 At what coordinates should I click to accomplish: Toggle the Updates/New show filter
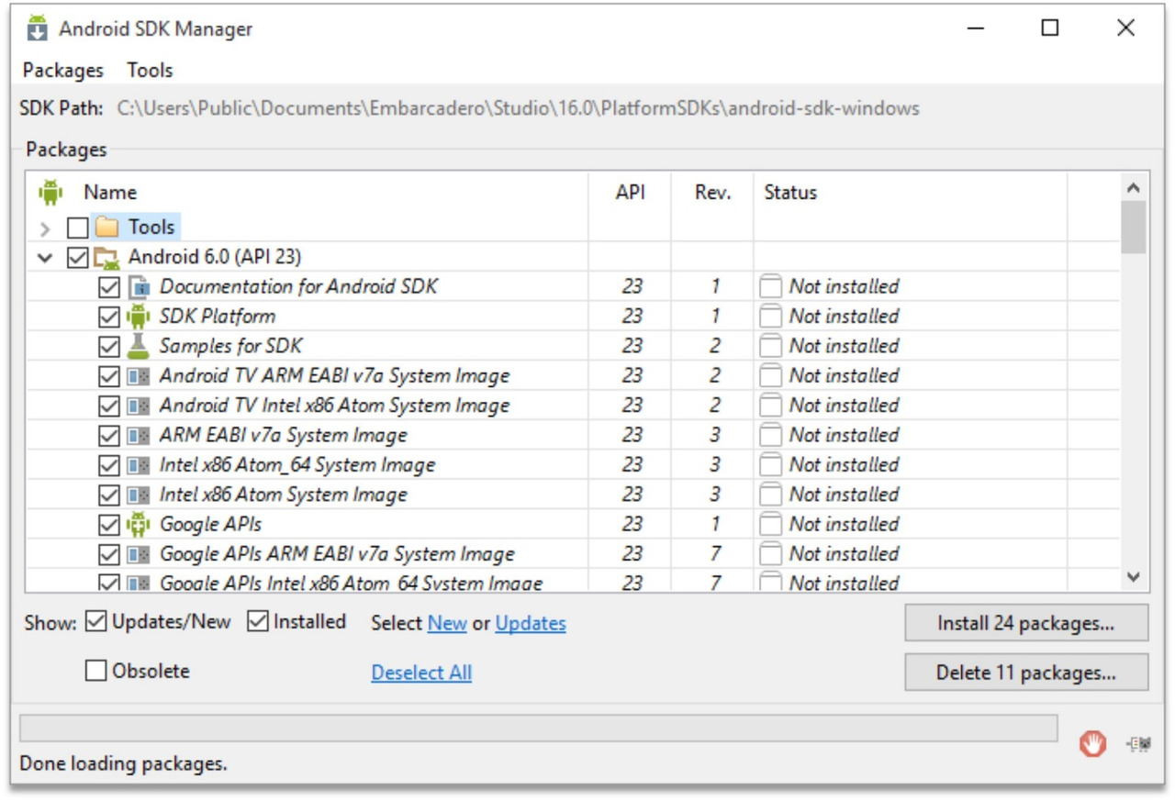click(x=95, y=622)
